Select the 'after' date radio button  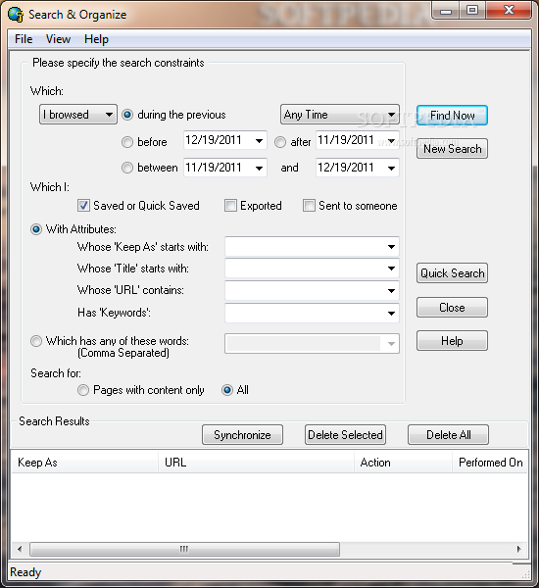tap(280, 142)
